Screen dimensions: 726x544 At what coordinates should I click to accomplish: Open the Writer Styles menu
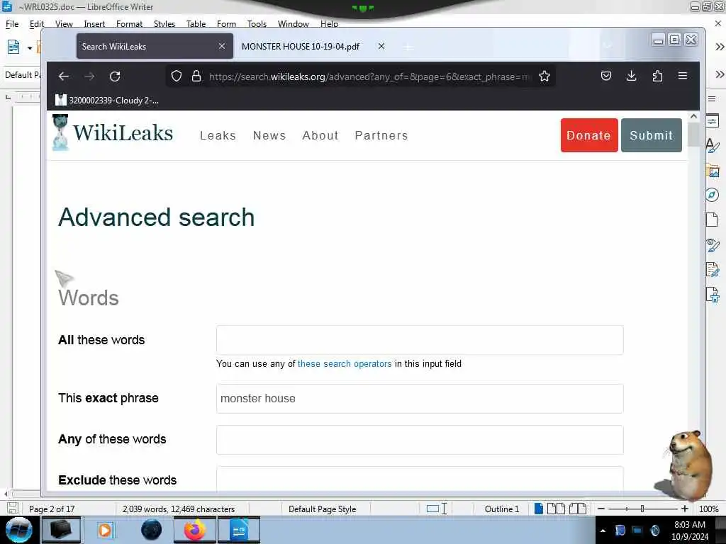tap(164, 24)
